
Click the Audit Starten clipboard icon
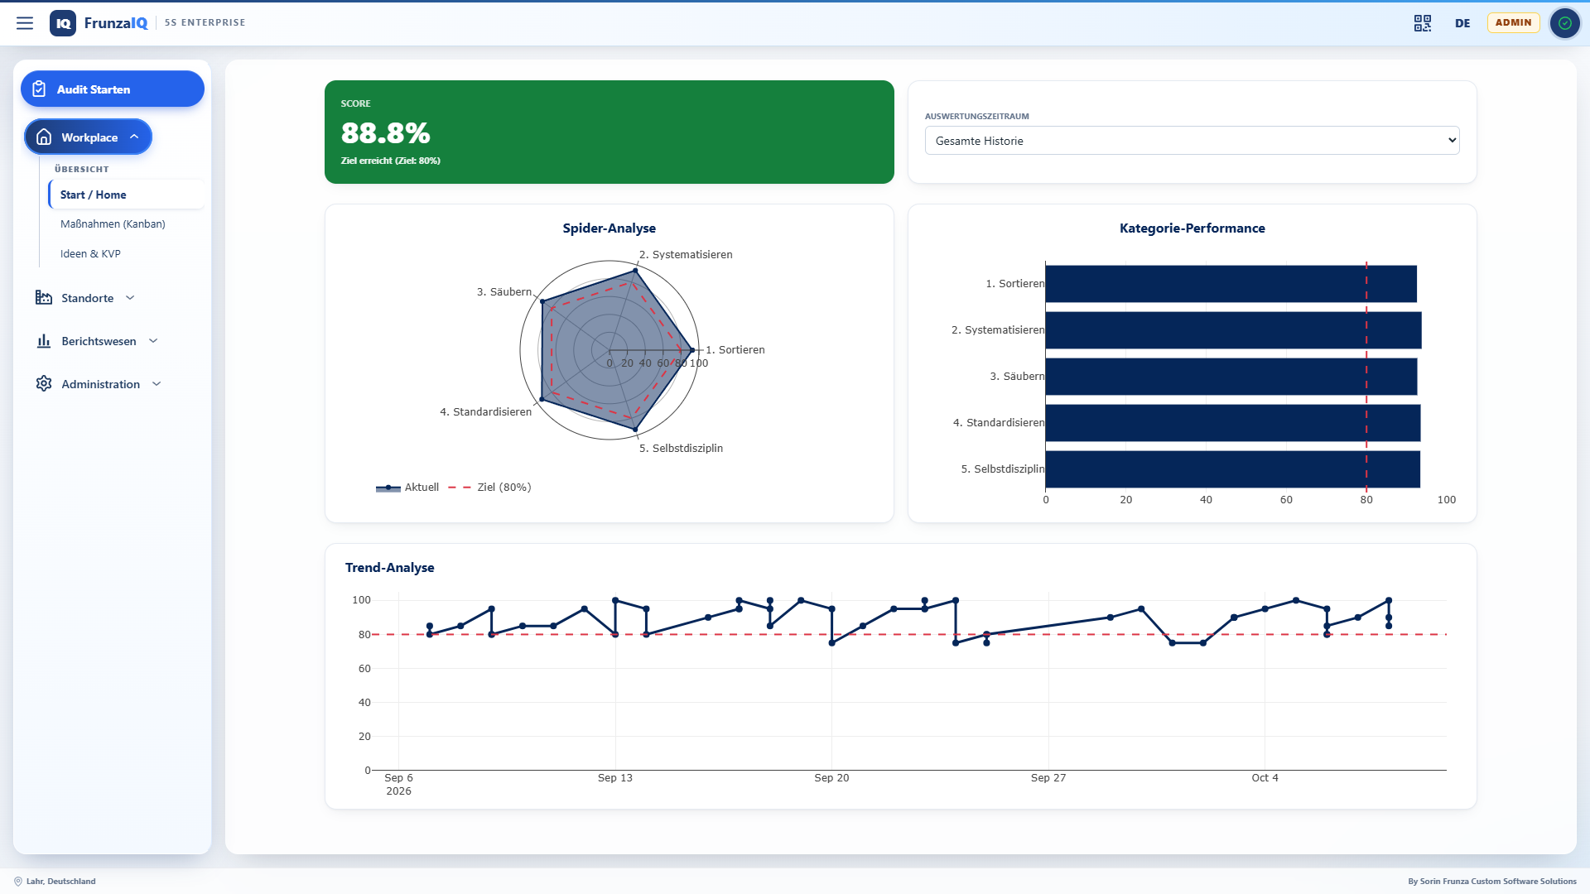[39, 89]
